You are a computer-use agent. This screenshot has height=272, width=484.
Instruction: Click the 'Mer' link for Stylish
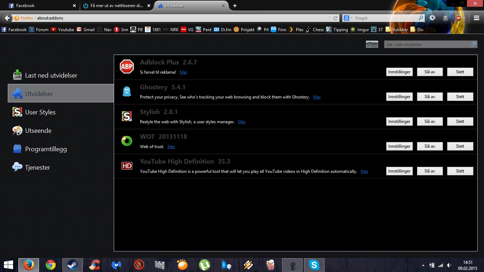tap(242, 122)
